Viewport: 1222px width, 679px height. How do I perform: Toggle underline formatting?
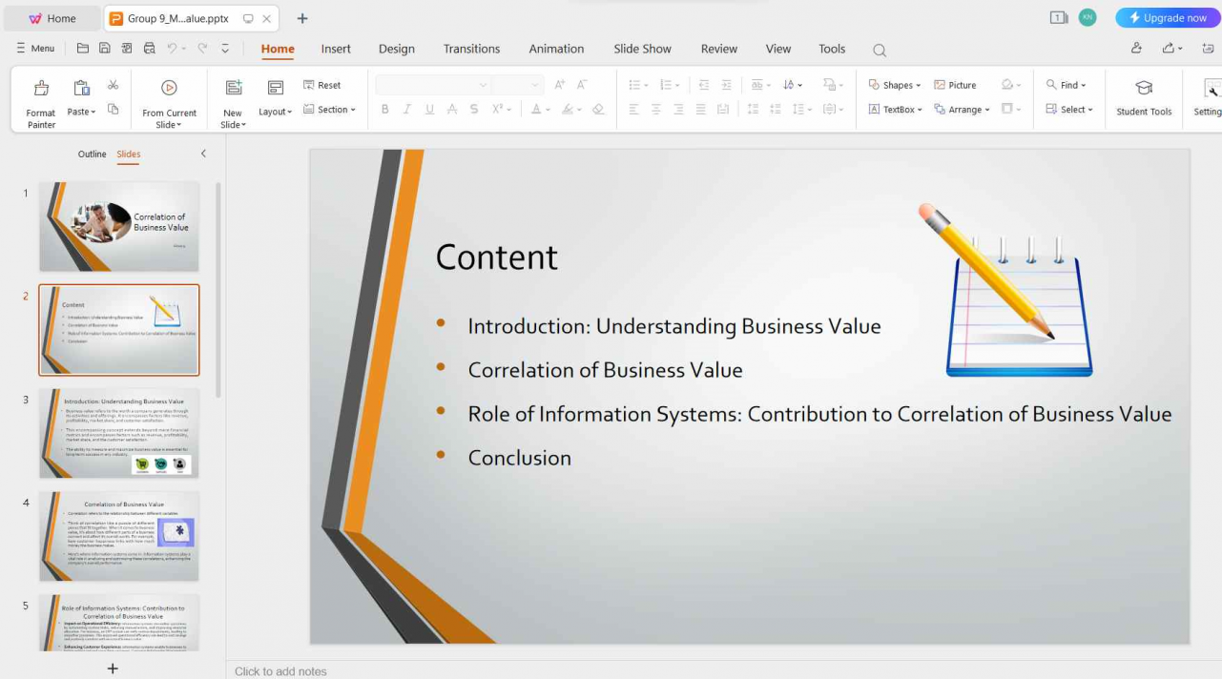coord(429,109)
